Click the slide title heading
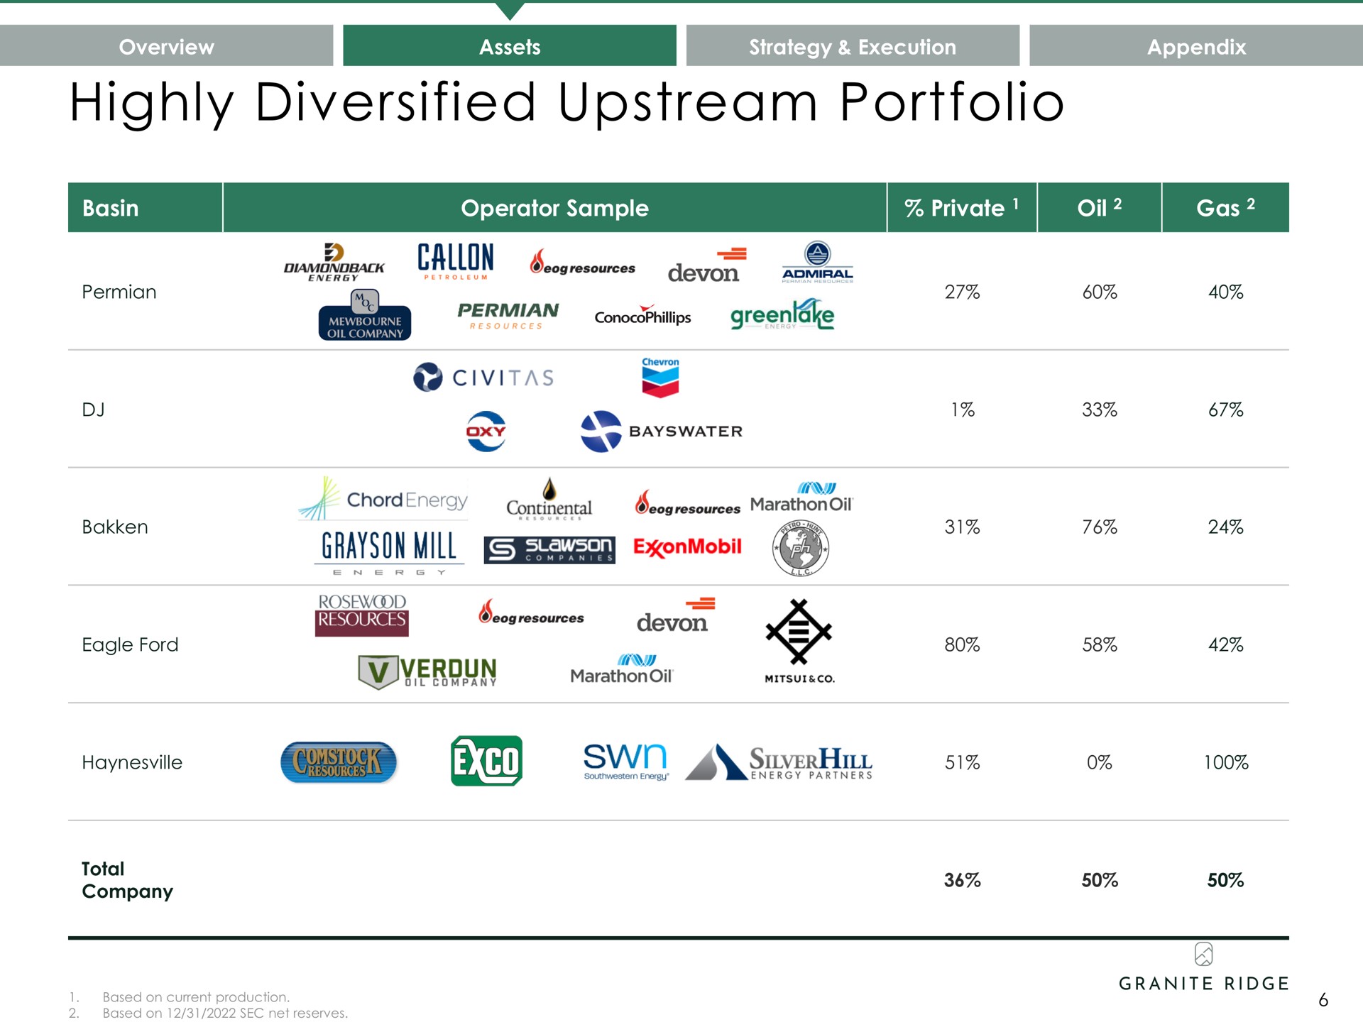 click(x=566, y=103)
